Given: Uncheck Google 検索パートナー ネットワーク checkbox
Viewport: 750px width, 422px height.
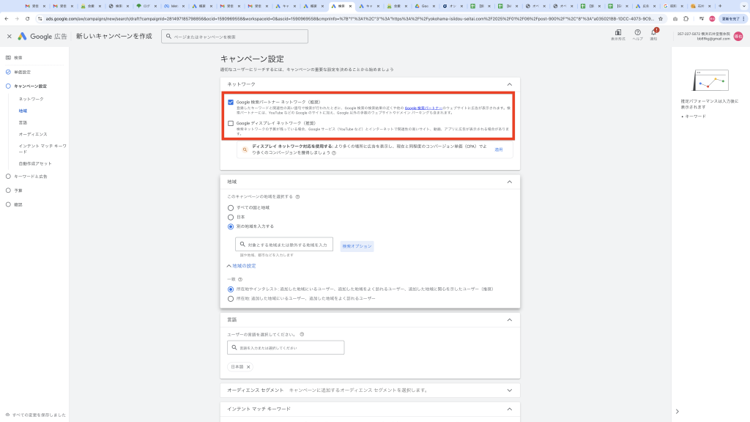Looking at the screenshot, I should 231,102.
